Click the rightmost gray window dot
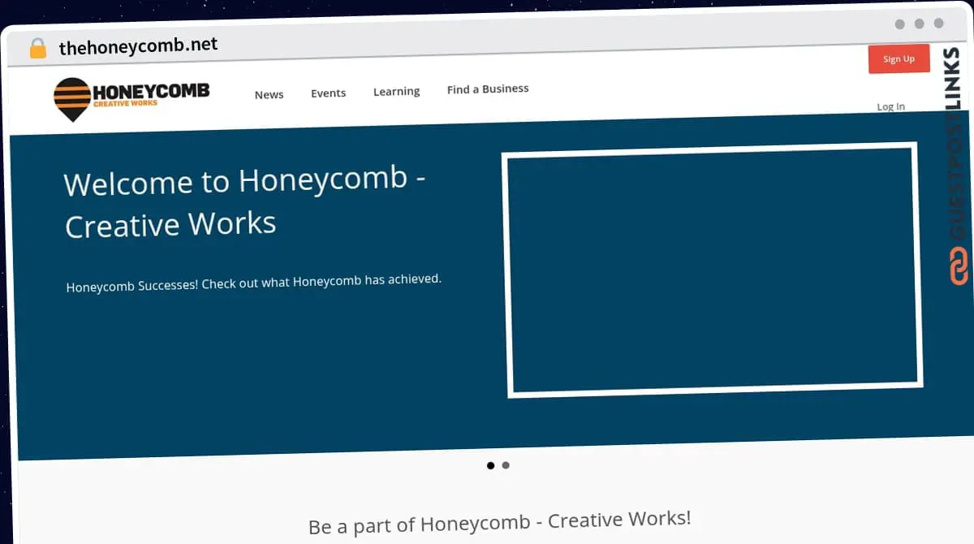The image size is (974, 544). pyautogui.click(x=939, y=24)
